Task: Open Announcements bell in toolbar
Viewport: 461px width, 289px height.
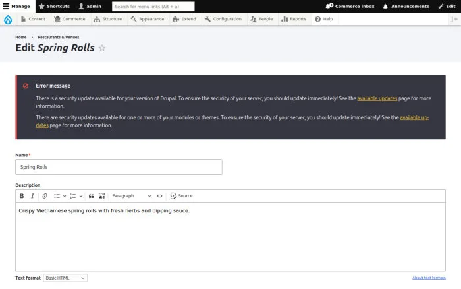Action: click(x=406, y=6)
